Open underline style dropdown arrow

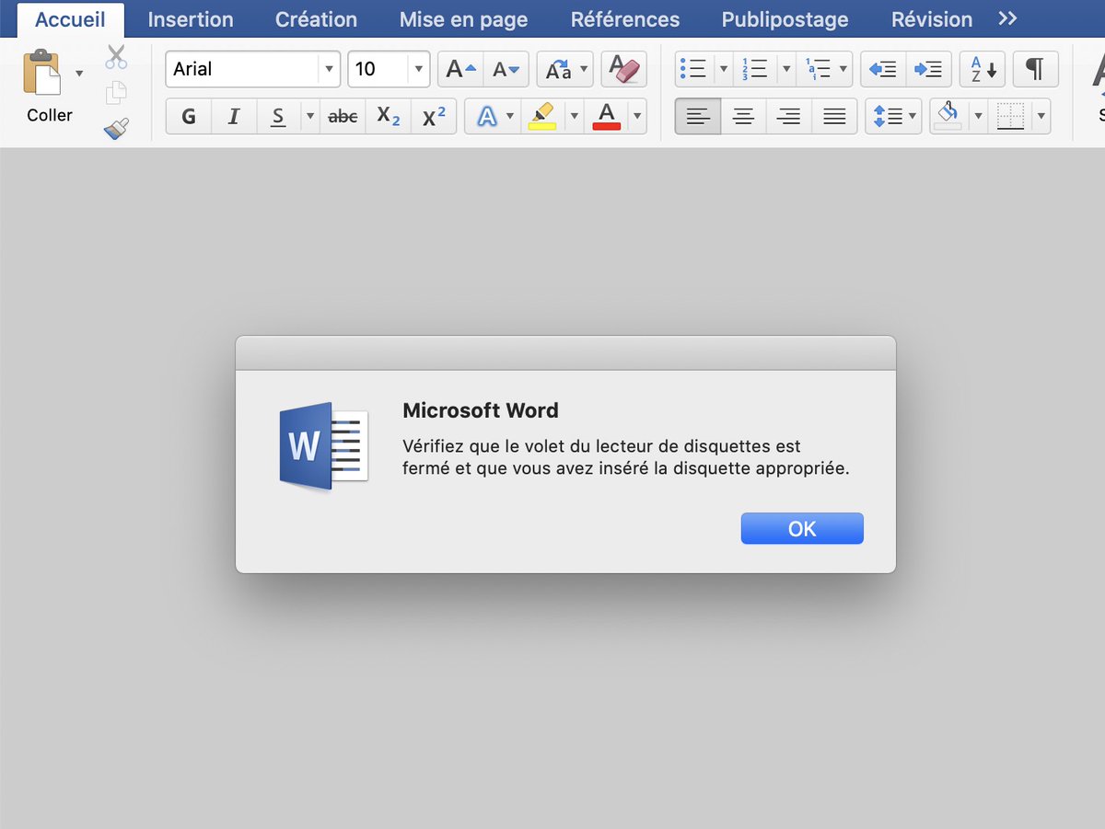pos(310,117)
